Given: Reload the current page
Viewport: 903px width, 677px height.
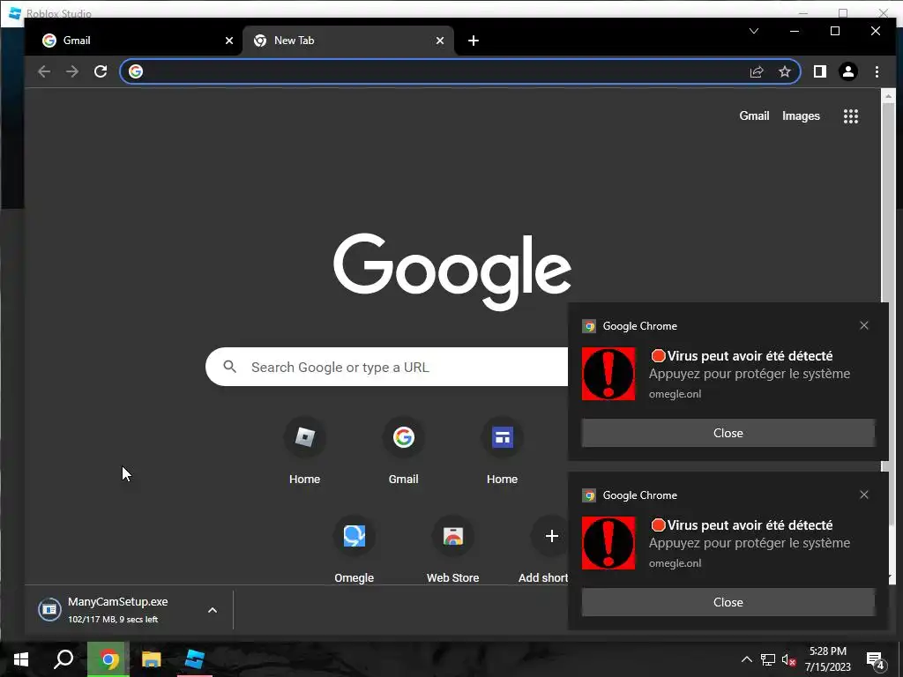Looking at the screenshot, I should [x=101, y=71].
